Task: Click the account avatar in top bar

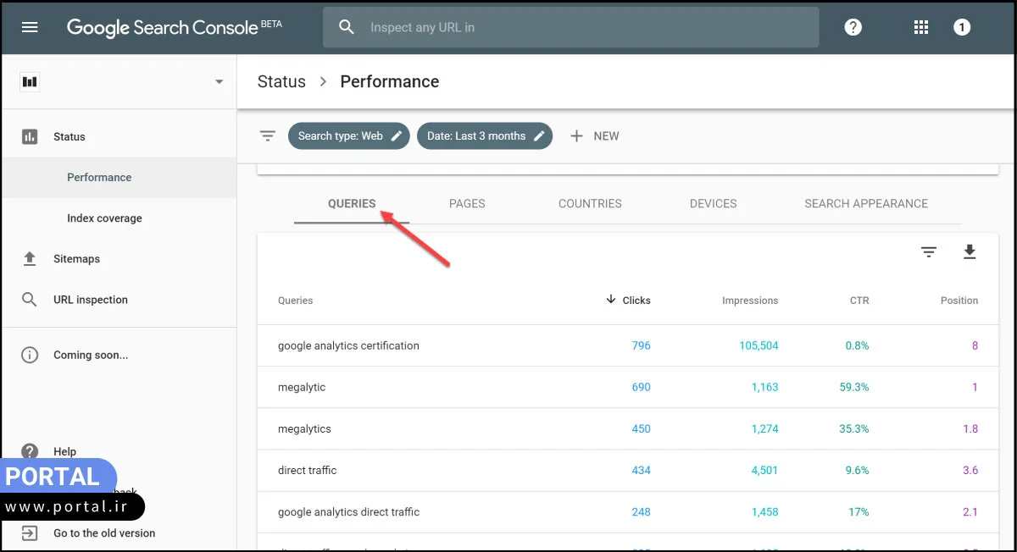Action: click(962, 26)
